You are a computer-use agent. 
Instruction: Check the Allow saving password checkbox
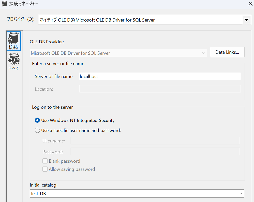[45, 169]
